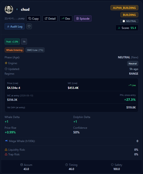Screen dimensions: 143x174
Task: Click the lightning Engine icon
Action: 6,63
